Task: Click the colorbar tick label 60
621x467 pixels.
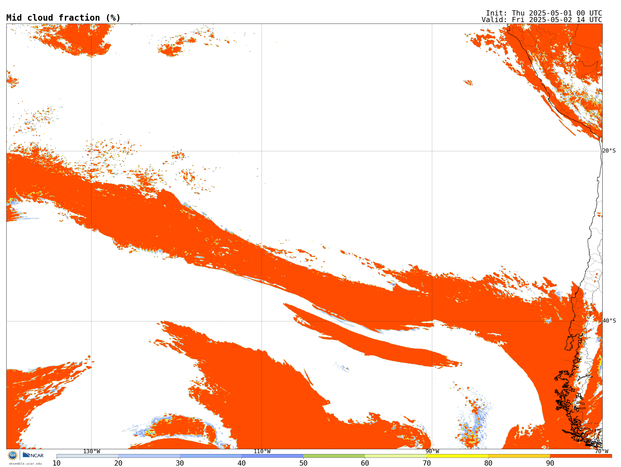Action: 365,463
